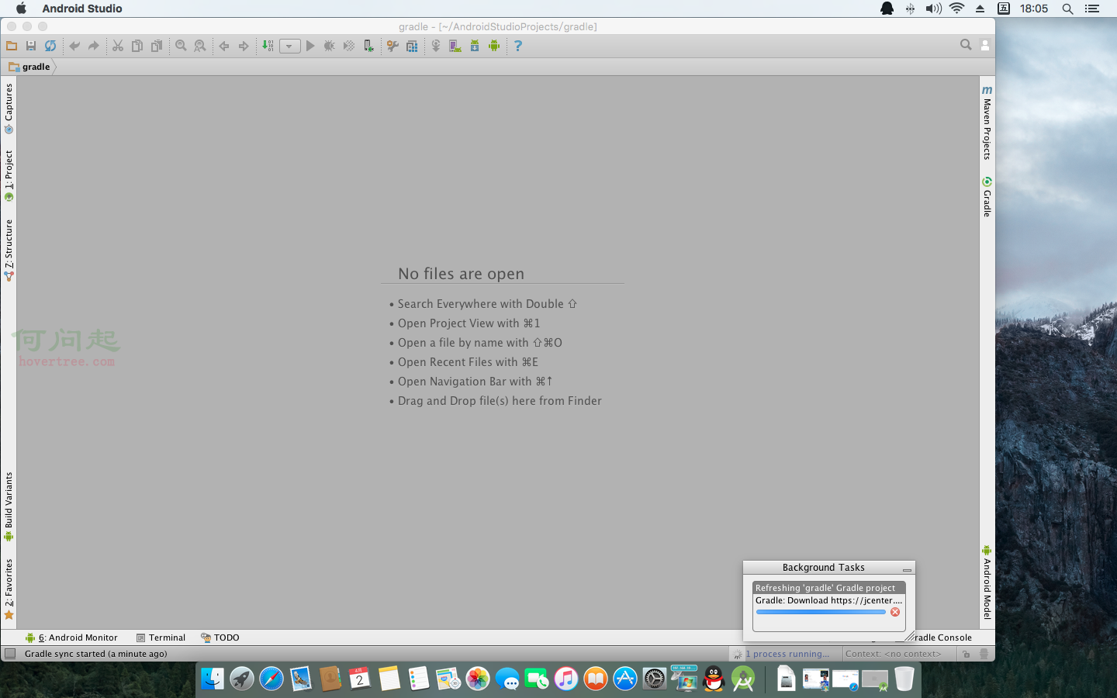The width and height of the screenshot is (1117, 698).
Task: Click the Save All floppy icon
Action: tap(31, 46)
